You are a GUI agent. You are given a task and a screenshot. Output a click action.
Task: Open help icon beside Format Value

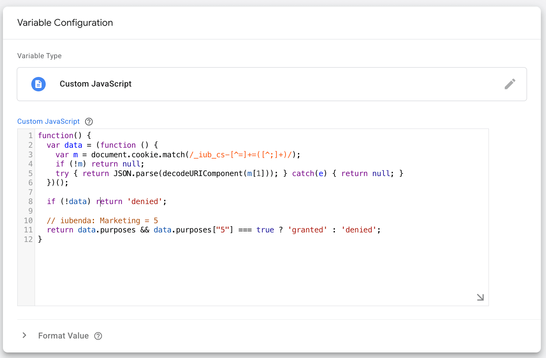pyautogui.click(x=98, y=336)
